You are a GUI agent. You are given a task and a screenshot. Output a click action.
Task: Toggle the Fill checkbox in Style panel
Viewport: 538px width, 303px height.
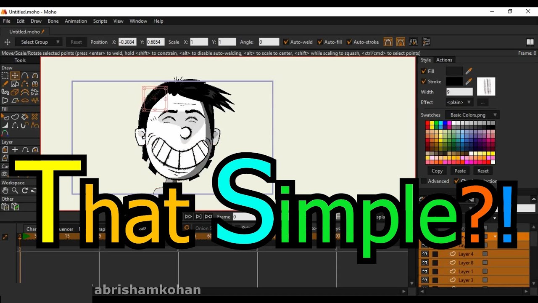click(424, 71)
